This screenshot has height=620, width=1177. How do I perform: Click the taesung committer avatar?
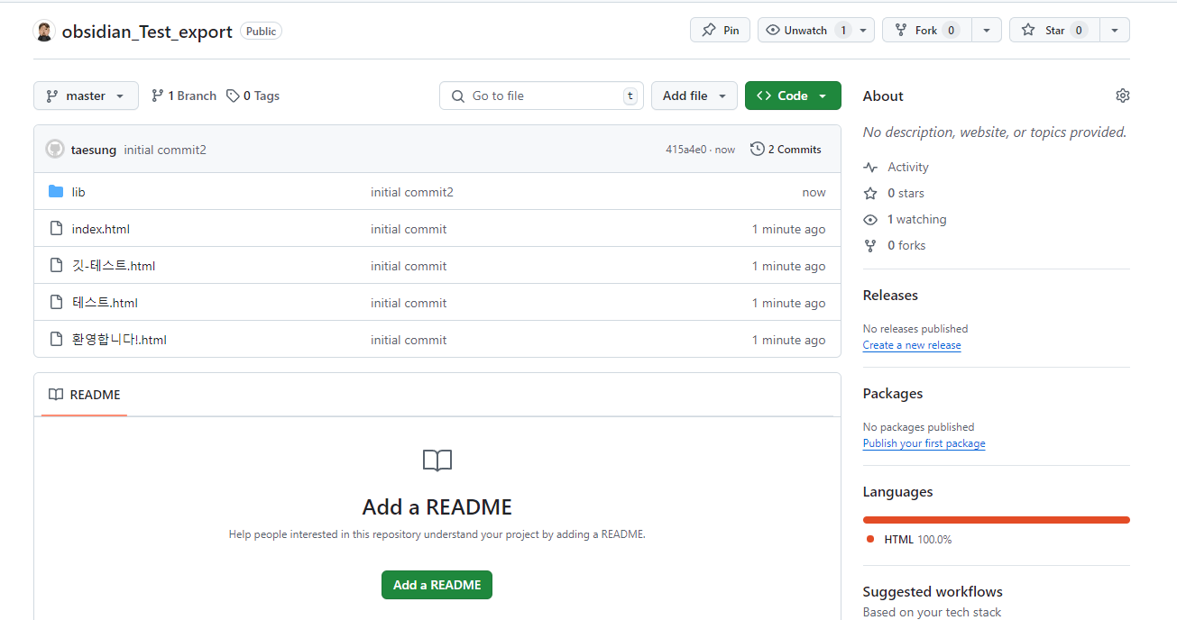coord(55,150)
